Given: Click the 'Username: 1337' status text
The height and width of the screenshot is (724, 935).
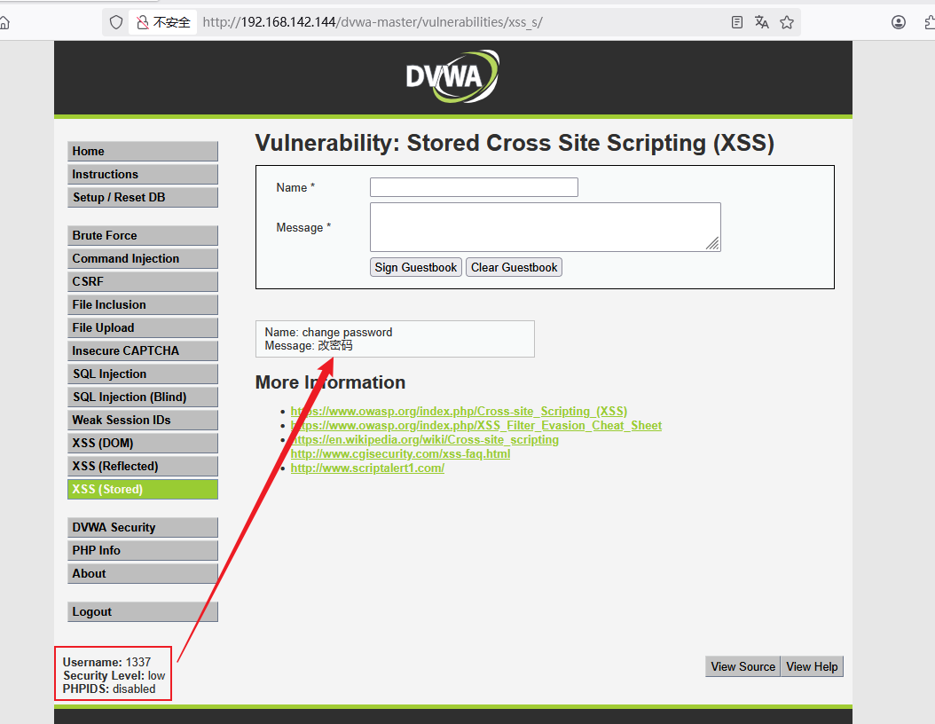Looking at the screenshot, I should pyautogui.click(x=106, y=662).
